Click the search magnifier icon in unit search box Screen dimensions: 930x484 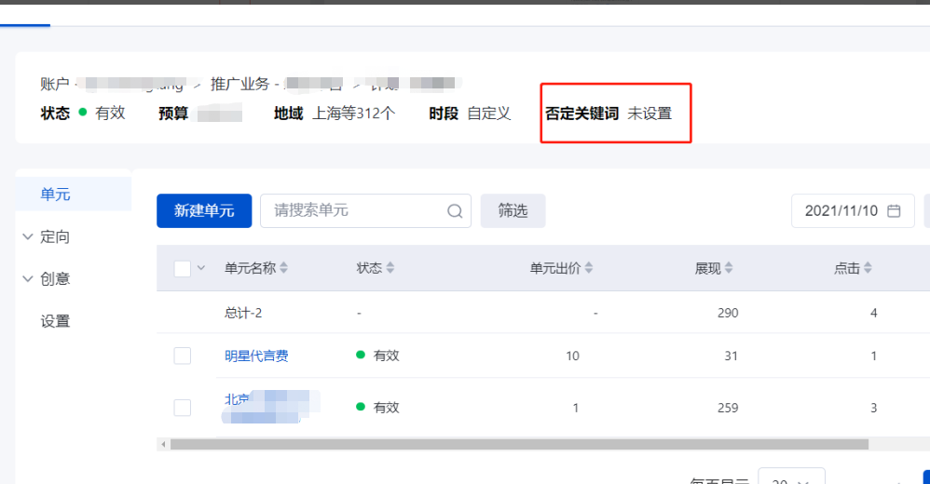click(455, 211)
